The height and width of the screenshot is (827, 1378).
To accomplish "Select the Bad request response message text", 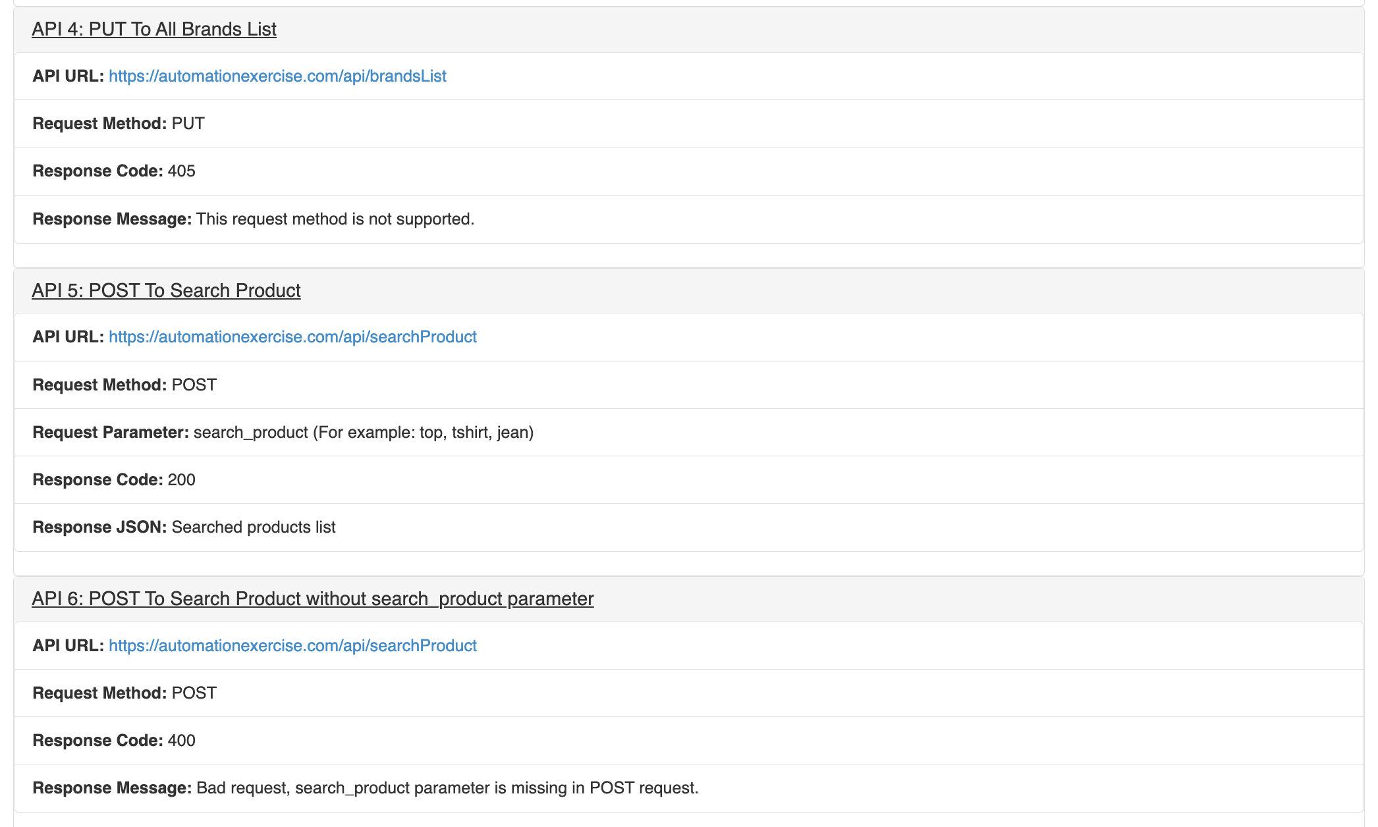I will (x=447, y=788).
